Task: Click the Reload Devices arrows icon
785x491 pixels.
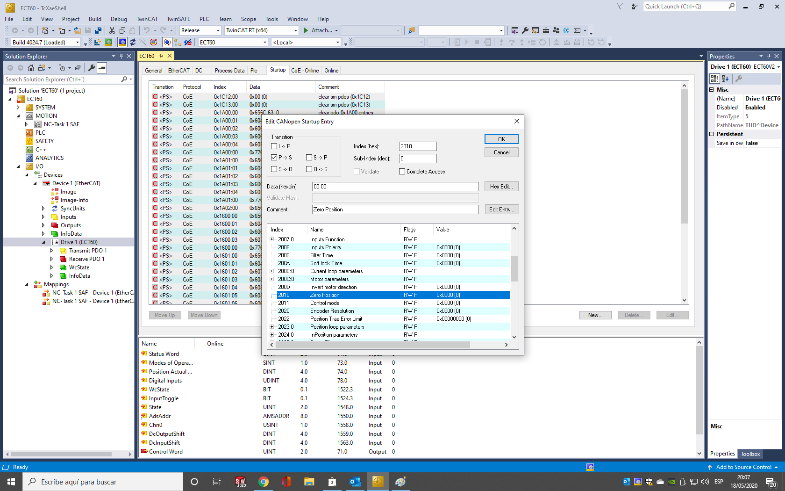Action: click(x=133, y=43)
